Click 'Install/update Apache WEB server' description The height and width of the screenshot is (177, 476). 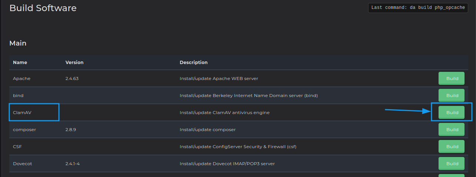pyautogui.click(x=219, y=79)
